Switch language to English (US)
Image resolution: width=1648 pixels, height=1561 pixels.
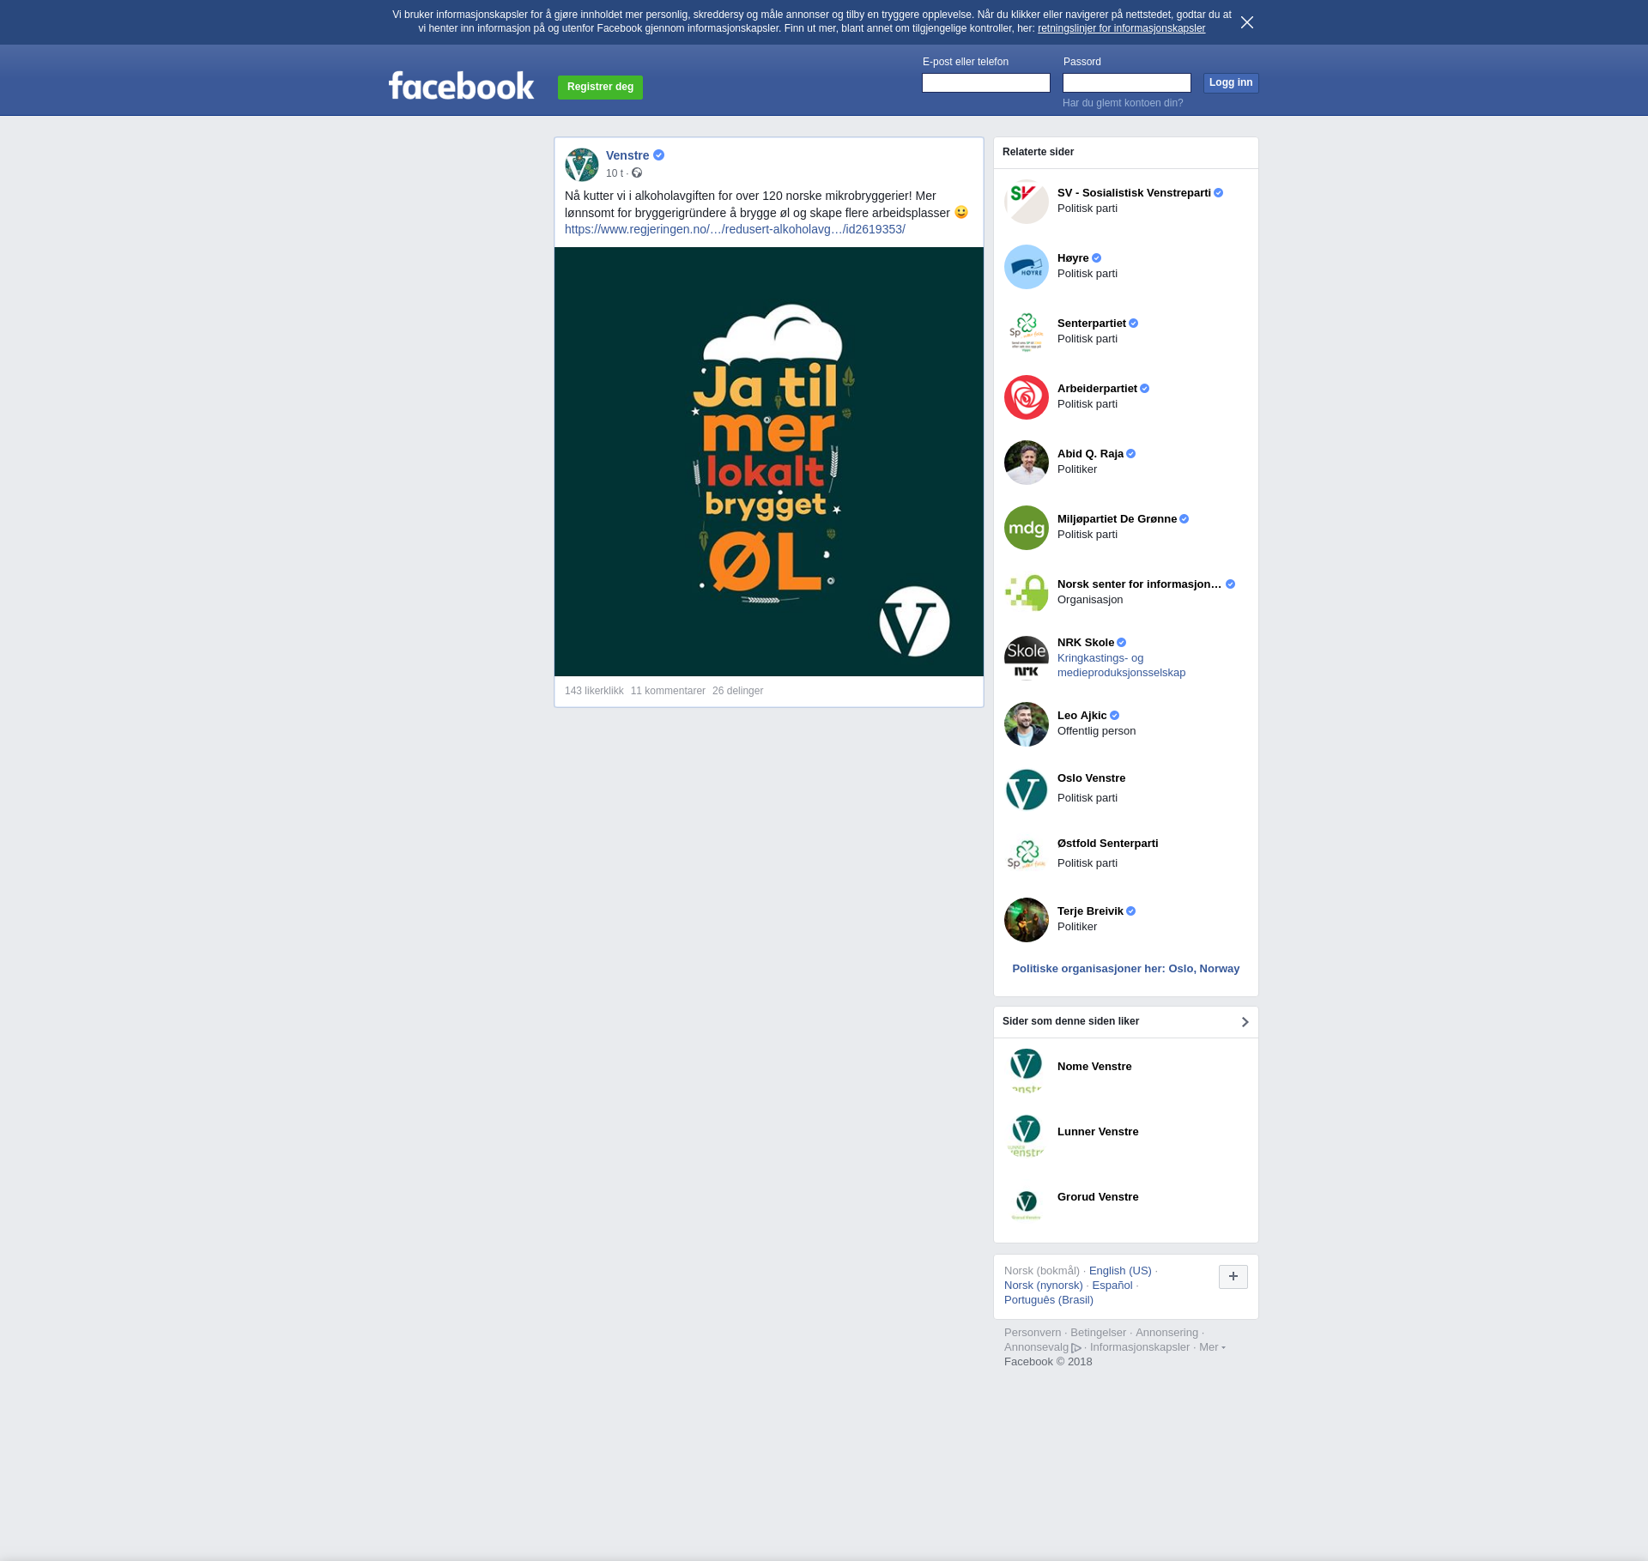pyautogui.click(x=1120, y=1271)
